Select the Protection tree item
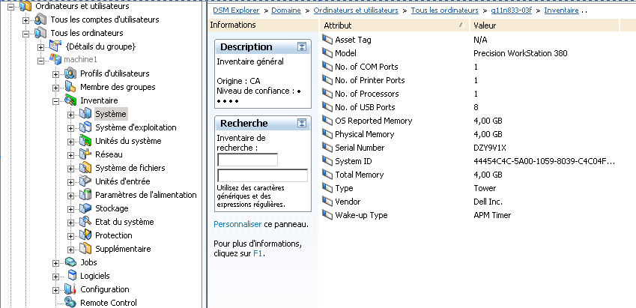Image resolution: width=636 pixels, height=308 pixels. (x=114, y=235)
